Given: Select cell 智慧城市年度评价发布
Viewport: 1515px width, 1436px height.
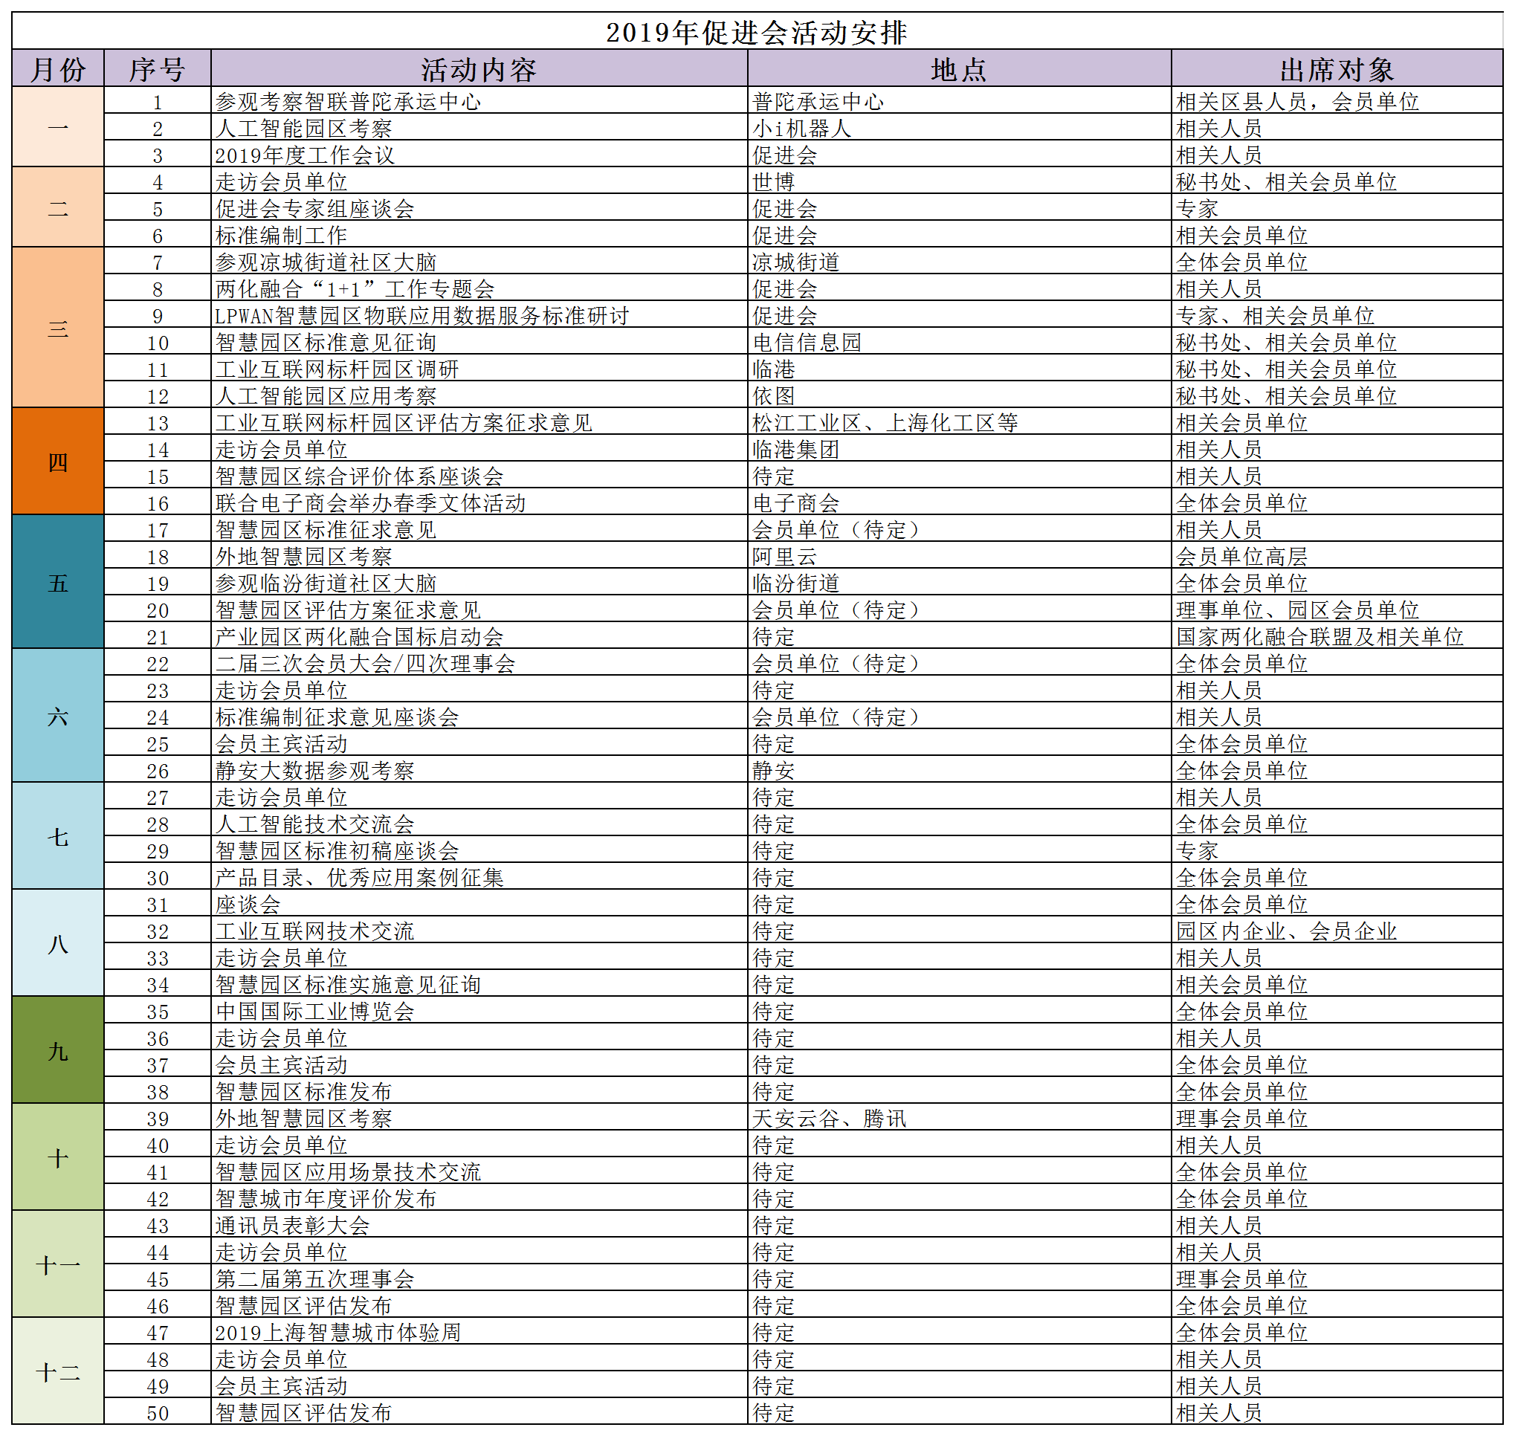Looking at the screenshot, I should (479, 1198).
